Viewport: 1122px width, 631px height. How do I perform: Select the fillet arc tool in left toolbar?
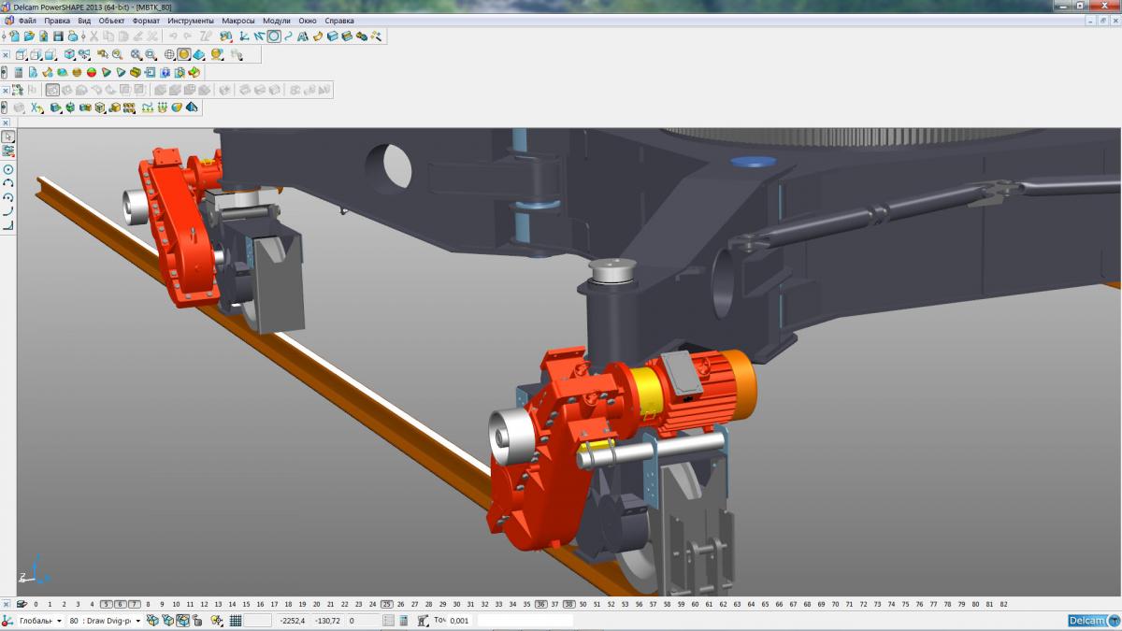[8, 211]
